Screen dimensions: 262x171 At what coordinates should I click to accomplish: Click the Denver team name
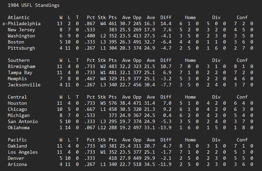pyautogui.click(x=16, y=158)
